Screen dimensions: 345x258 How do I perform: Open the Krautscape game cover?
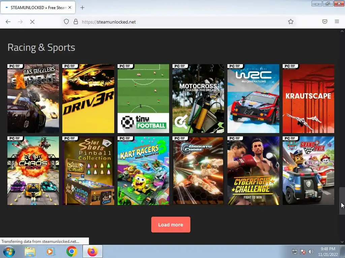coord(308,98)
